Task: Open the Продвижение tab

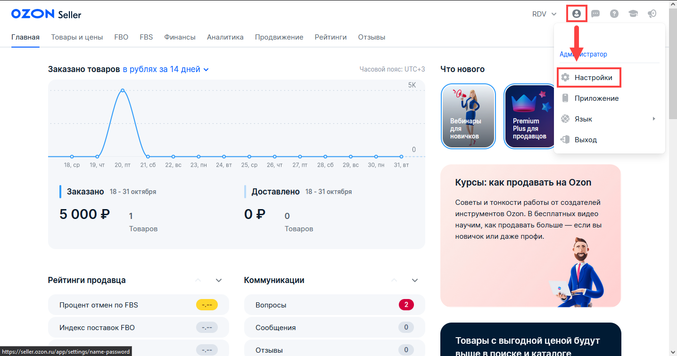Action: 279,37
